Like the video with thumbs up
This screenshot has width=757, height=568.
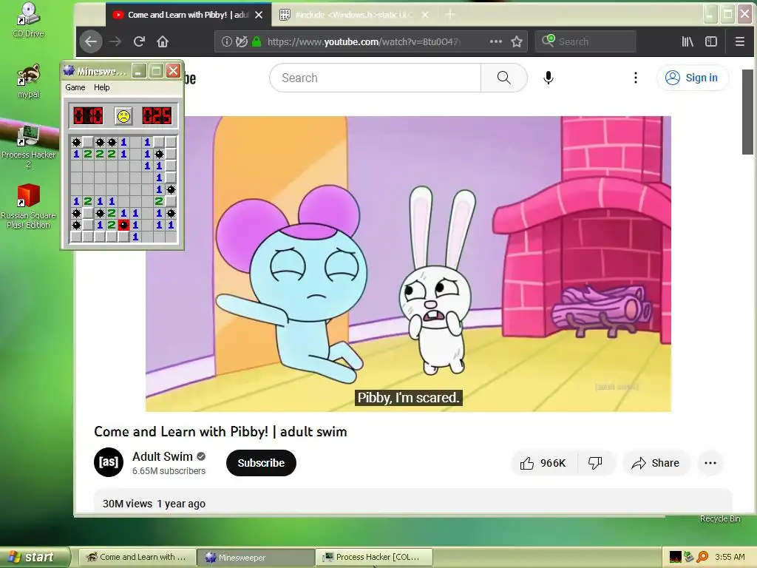pyautogui.click(x=543, y=463)
